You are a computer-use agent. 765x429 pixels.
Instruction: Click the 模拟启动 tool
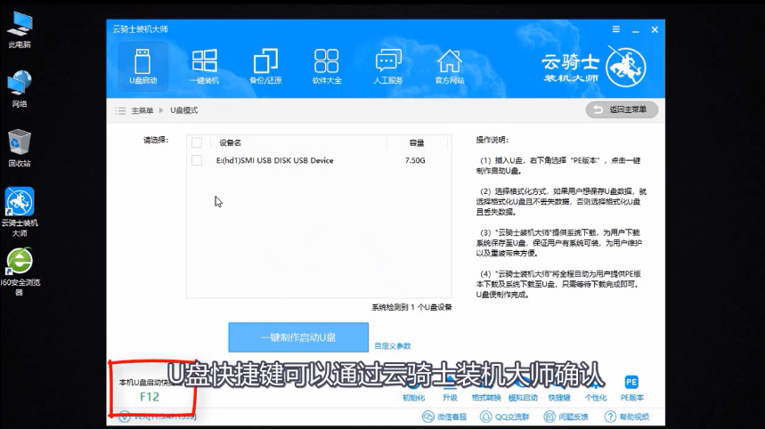point(523,389)
